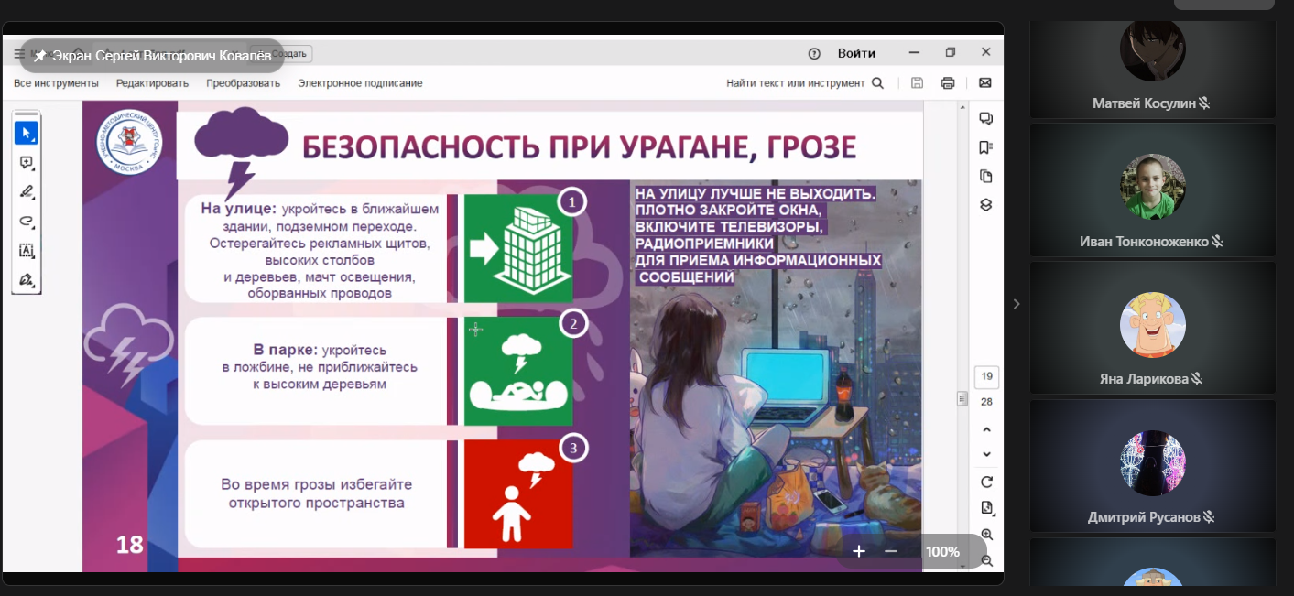The height and width of the screenshot is (596, 1294).
Task: Open the Преобразовать menu
Action: tap(243, 83)
